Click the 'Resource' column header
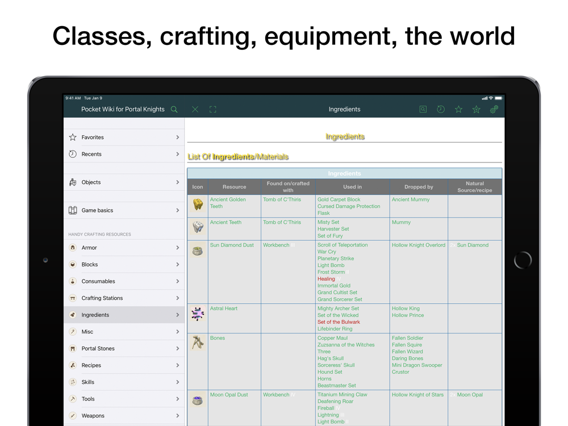The width and height of the screenshot is (568, 426). [x=235, y=187]
